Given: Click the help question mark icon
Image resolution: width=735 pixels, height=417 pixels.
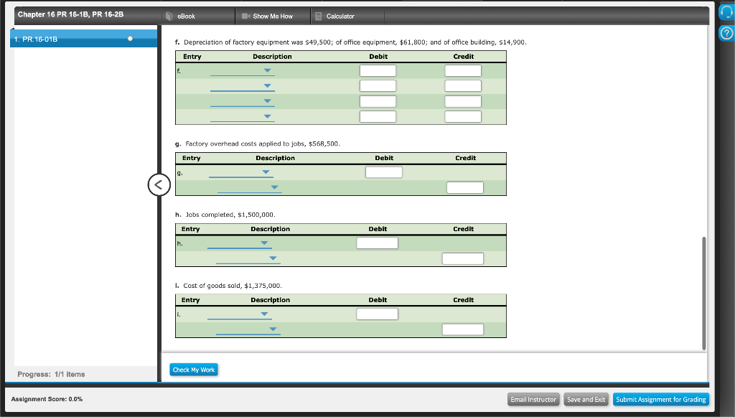Looking at the screenshot, I should (x=726, y=33).
